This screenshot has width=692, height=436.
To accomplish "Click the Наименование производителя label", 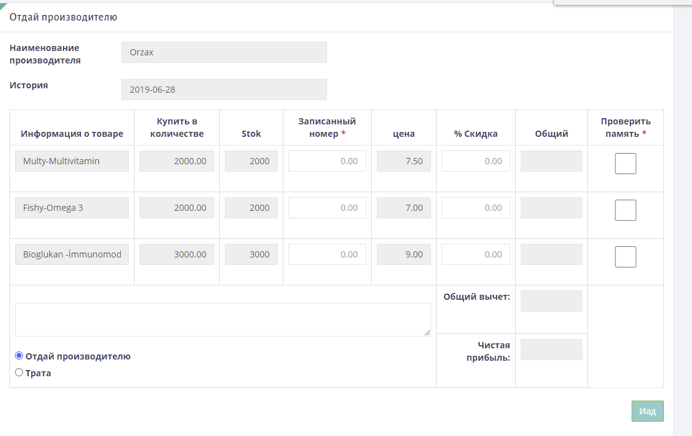I will point(45,53).
